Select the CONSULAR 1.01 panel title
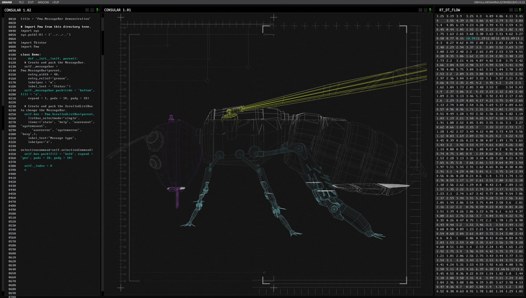This screenshot has height=298, width=526. (x=118, y=10)
